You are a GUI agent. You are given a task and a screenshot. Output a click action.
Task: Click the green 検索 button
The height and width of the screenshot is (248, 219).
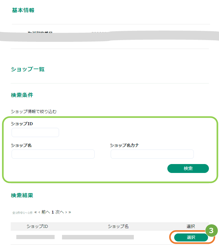coord(188,168)
